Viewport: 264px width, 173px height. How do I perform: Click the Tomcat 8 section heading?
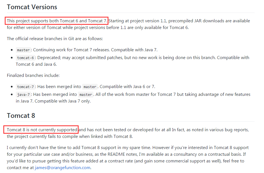pos(21,116)
